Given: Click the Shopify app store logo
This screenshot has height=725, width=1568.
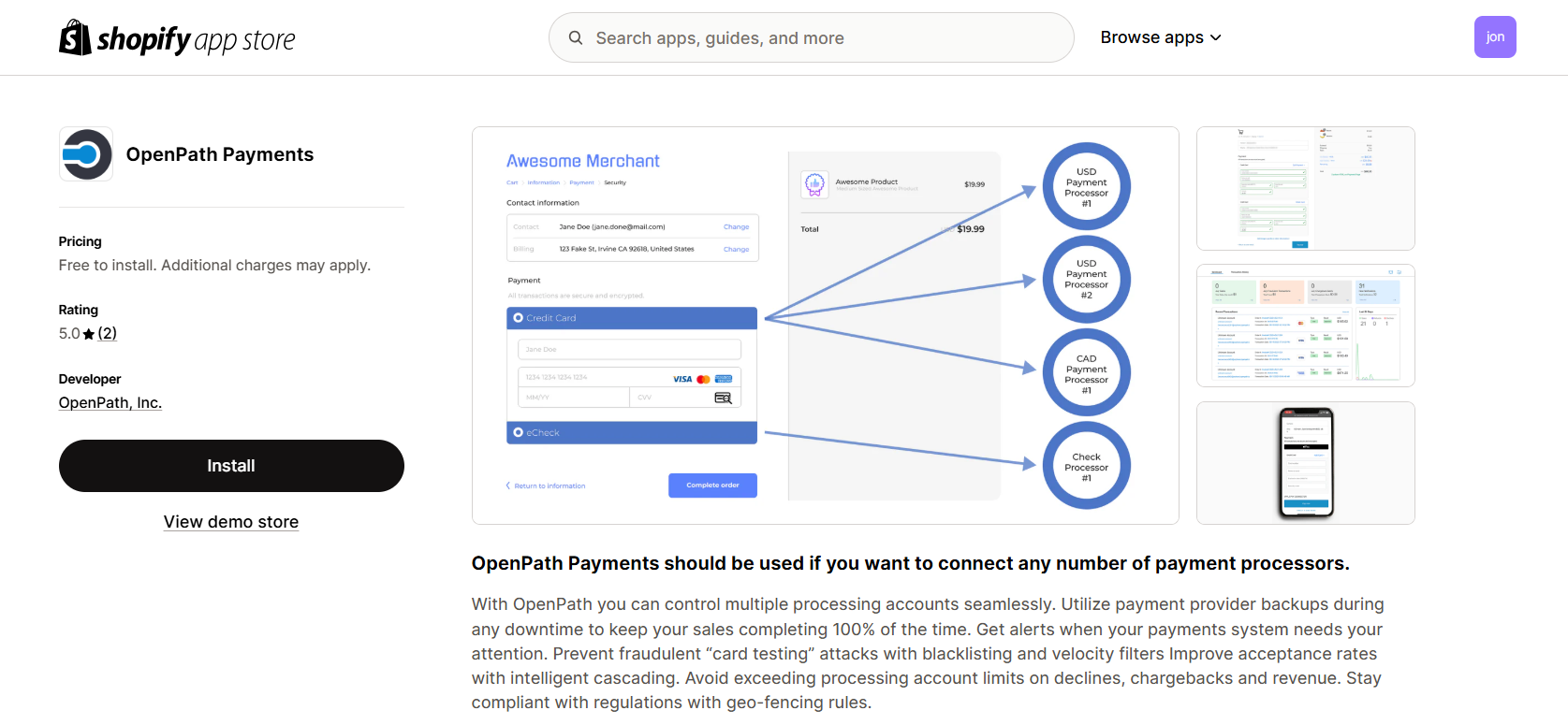Looking at the screenshot, I should pyautogui.click(x=177, y=38).
